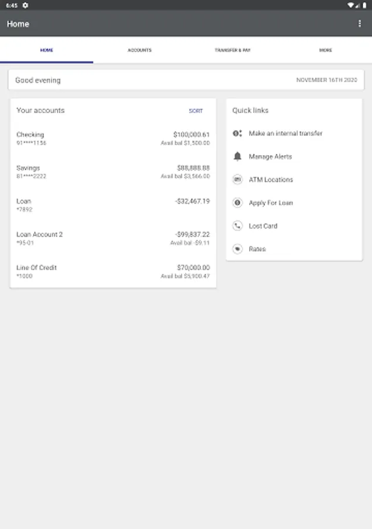The height and width of the screenshot is (529, 372).
Task: Tap the ATM Locations icon
Action: 237,179
